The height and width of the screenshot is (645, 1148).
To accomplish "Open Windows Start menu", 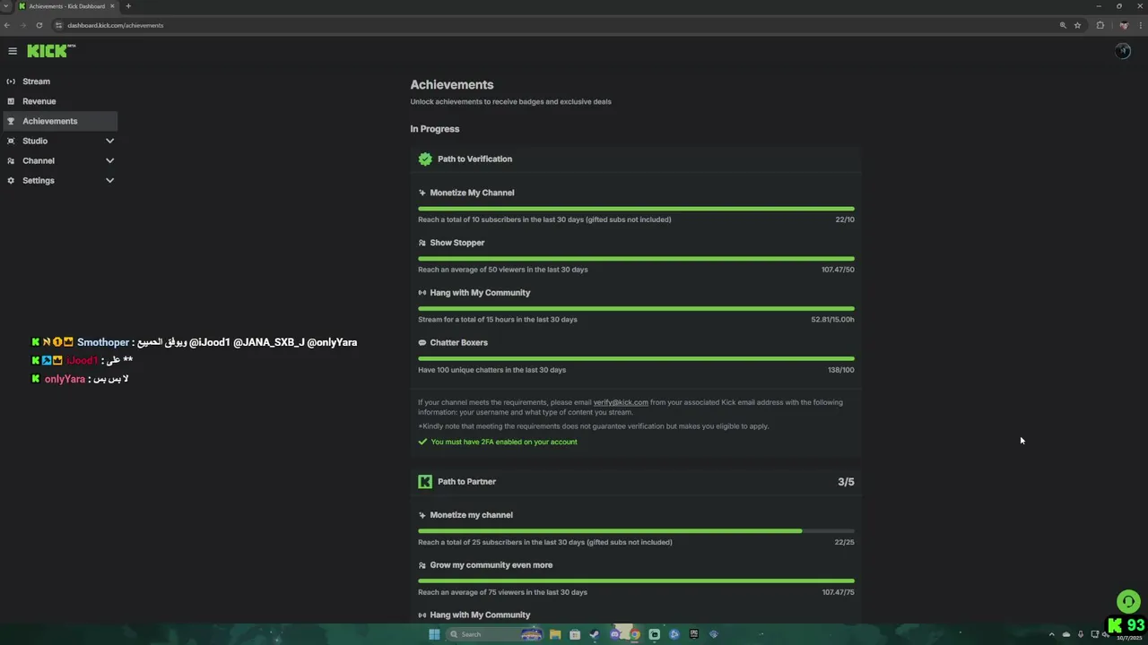I will 434,634.
